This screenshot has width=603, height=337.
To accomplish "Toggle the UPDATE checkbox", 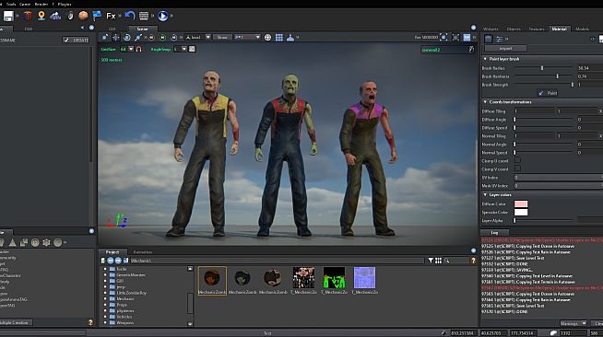I will pos(66,40).
